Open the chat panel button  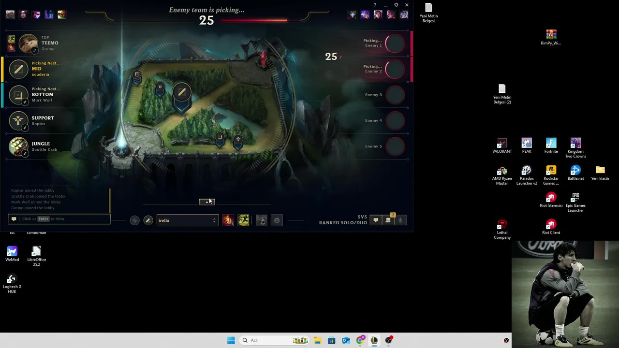(x=376, y=220)
